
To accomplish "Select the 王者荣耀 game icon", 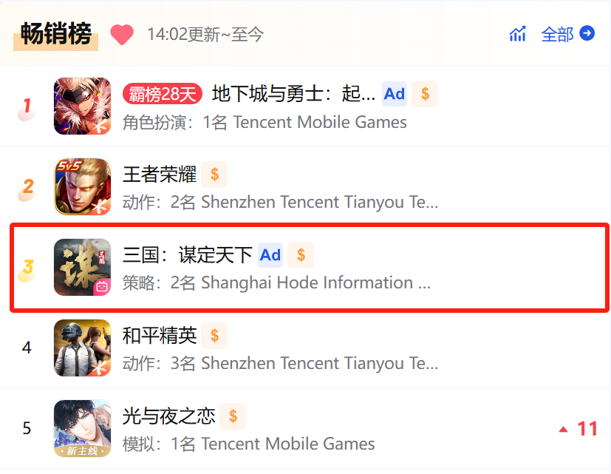I will pyautogui.click(x=82, y=186).
